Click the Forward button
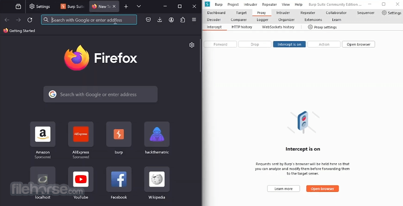This screenshot has height=206, width=403. coord(220,44)
